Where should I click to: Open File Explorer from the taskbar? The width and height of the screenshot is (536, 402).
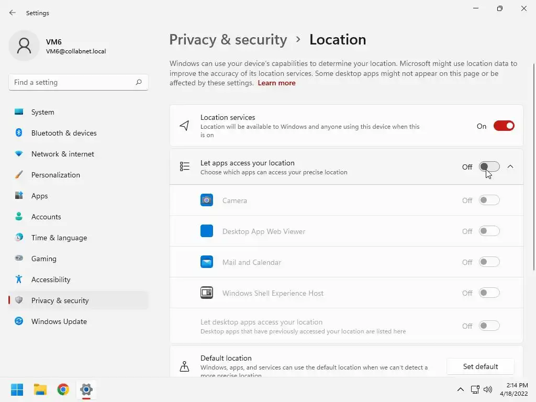click(40, 389)
